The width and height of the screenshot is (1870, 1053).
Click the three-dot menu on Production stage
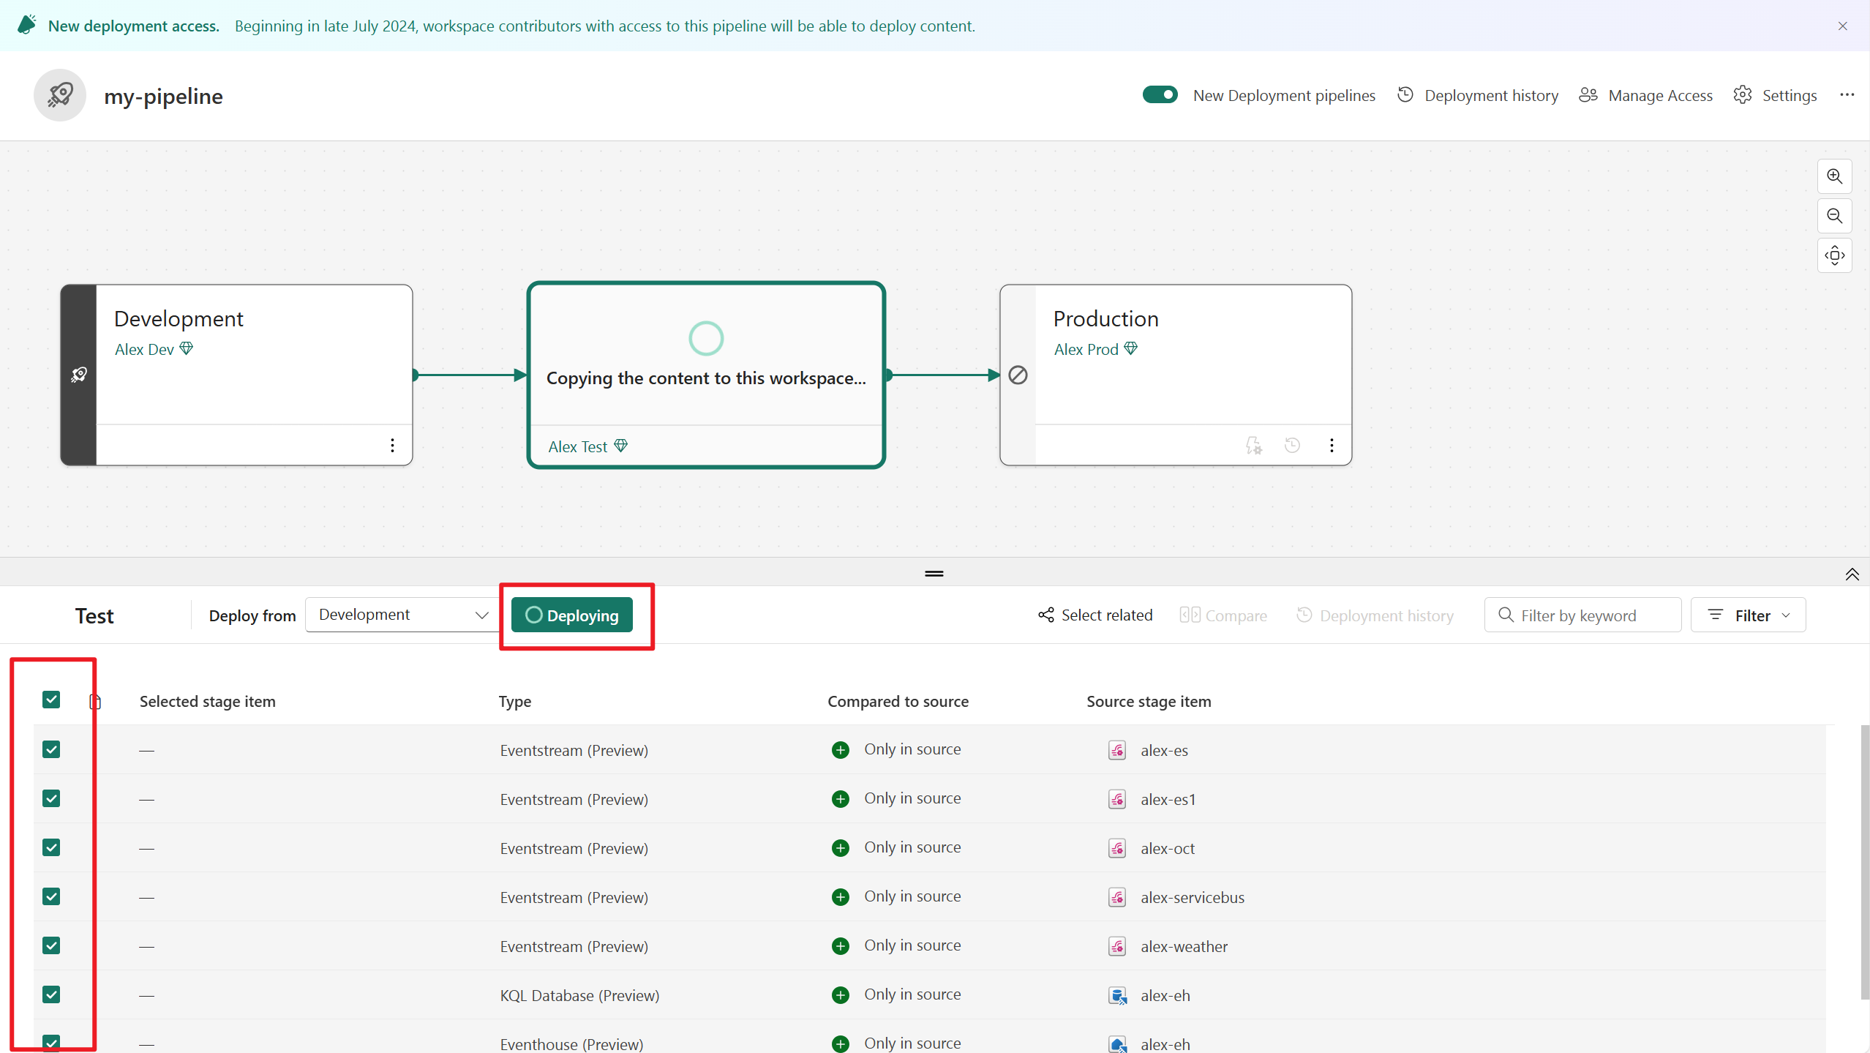point(1332,444)
